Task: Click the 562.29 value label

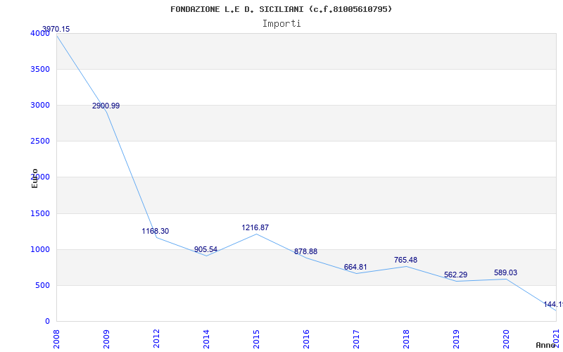Action: tap(455, 275)
